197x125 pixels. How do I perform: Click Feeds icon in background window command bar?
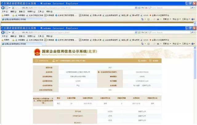click(x=148, y=19)
